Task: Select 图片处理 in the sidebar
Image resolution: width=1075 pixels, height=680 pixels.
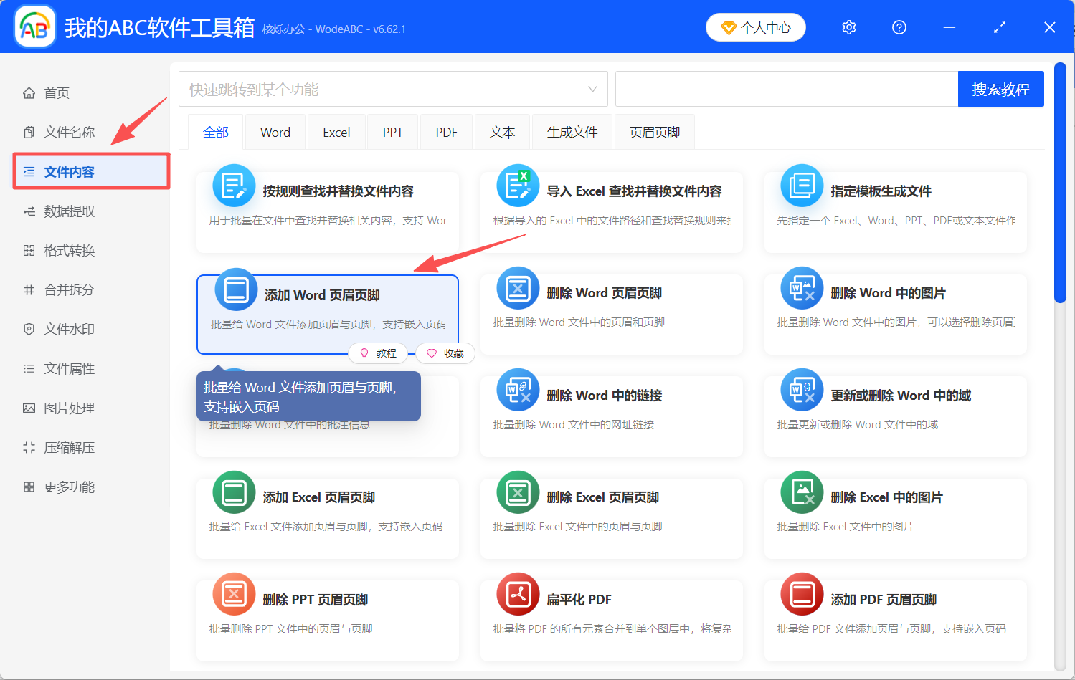Action: [x=68, y=408]
